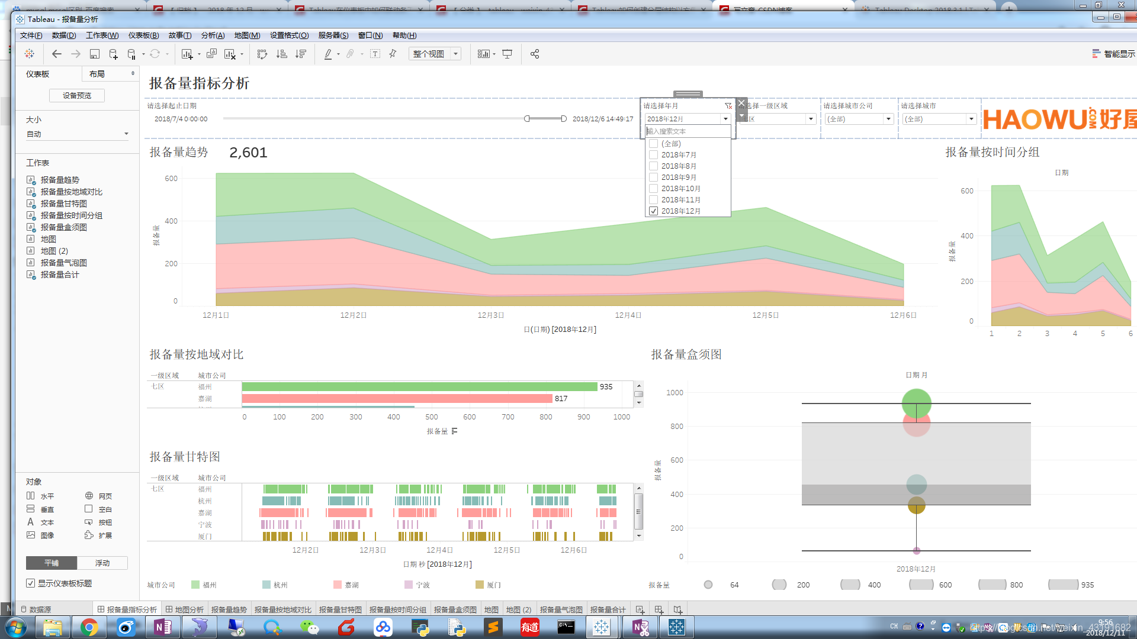This screenshot has height=639, width=1137.
Task: Open the 数据(D) menu
Action: coord(64,35)
